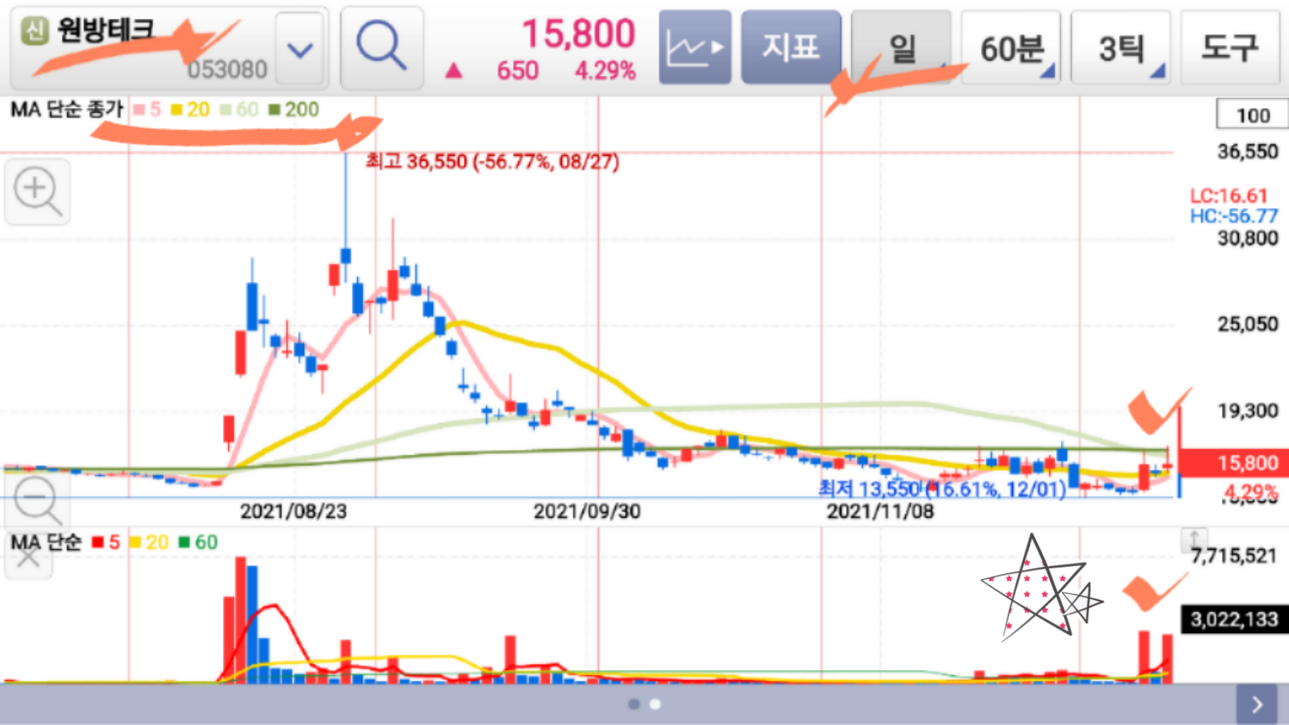The width and height of the screenshot is (1289, 725).
Task: Select the 최저 13,550 low label
Action: pos(943,489)
